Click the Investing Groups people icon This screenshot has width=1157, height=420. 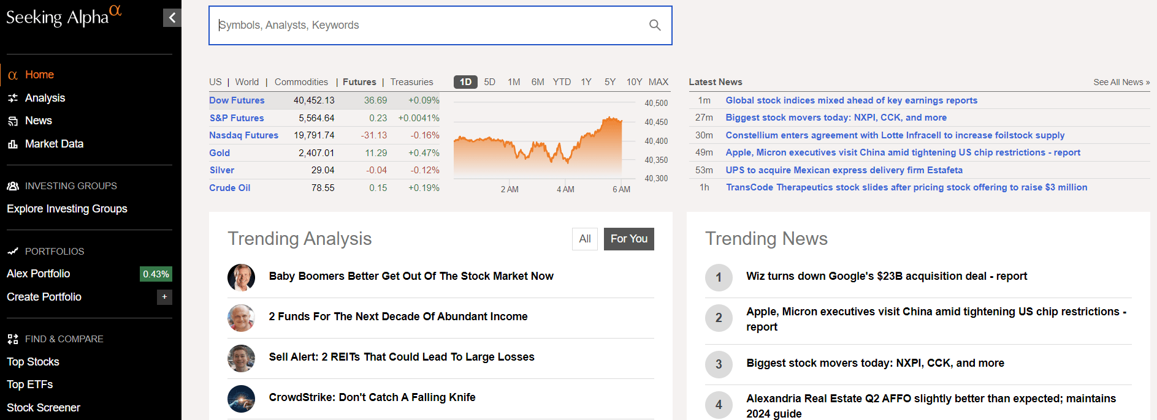tap(12, 186)
